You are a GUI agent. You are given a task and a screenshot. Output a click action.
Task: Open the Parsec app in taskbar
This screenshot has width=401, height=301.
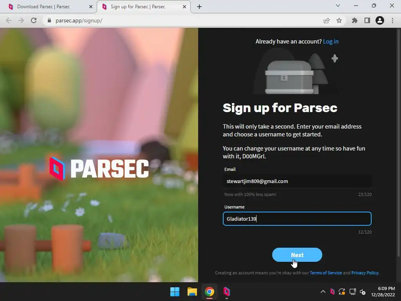click(227, 292)
